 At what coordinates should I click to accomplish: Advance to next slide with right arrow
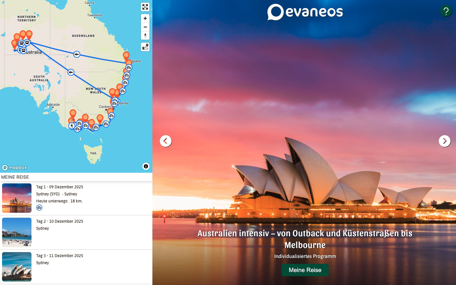[445, 141]
